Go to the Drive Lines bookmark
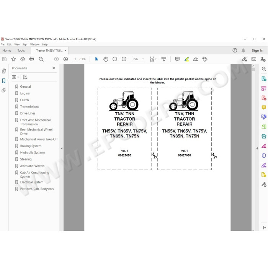The image size is (268, 268). [x=28, y=113]
